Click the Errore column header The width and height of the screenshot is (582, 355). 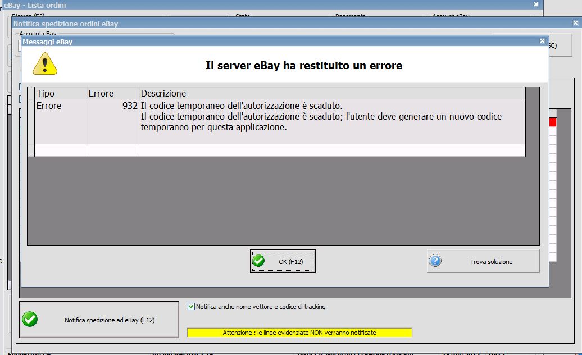113,93
